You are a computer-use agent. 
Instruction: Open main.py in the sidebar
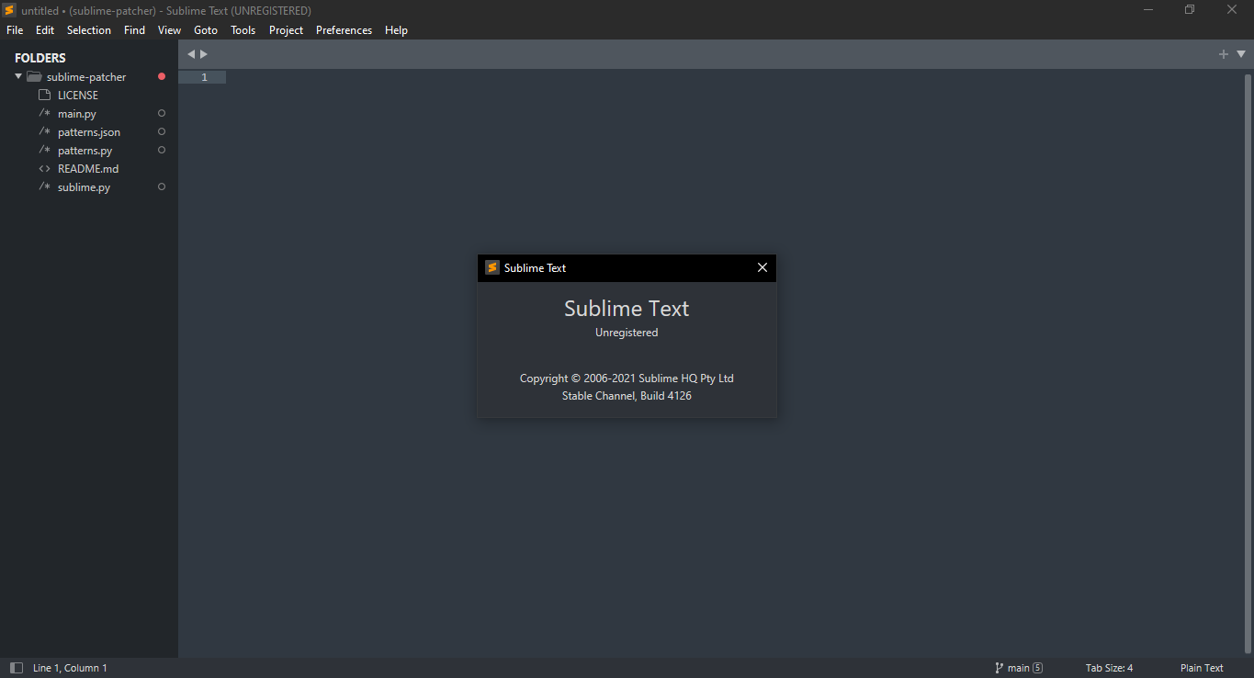click(77, 114)
